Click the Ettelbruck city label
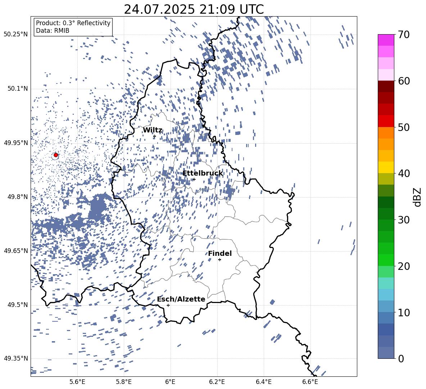 pos(203,173)
